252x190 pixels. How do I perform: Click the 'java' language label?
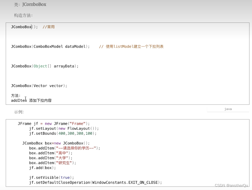[x=228, y=109]
